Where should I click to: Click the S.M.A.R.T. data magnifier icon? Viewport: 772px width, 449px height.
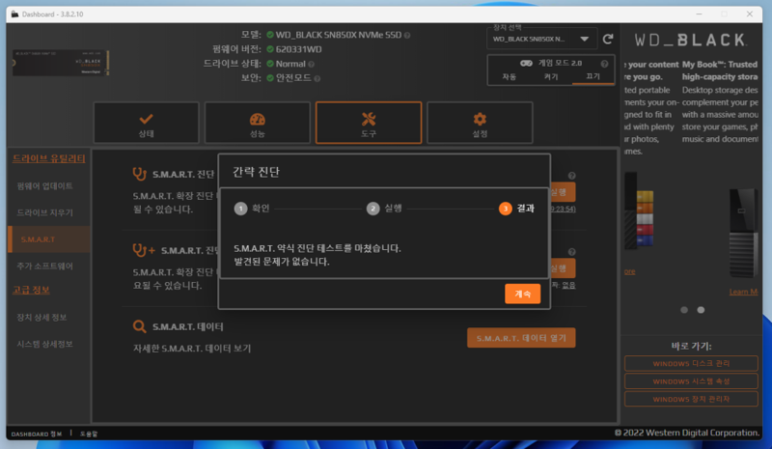coord(139,326)
